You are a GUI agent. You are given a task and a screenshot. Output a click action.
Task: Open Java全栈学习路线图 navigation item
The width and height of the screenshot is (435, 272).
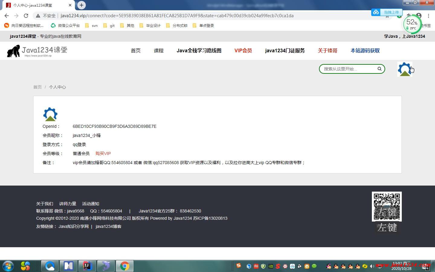tap(199, 50)
